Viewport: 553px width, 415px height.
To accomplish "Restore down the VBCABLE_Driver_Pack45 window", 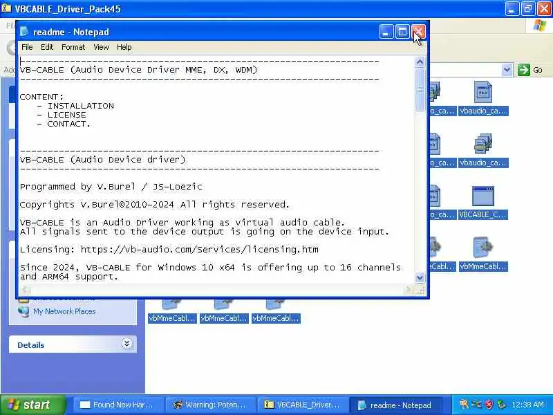I will (528, 8).
